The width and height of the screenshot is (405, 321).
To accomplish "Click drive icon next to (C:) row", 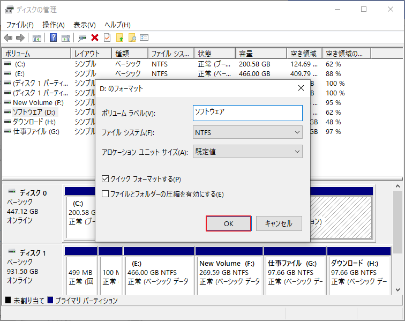I will [7, 64].
